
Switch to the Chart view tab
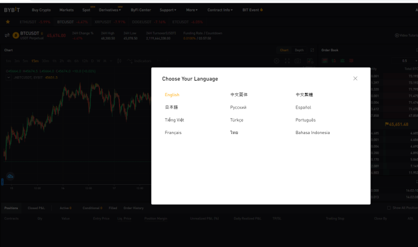(x=284, y=50)
